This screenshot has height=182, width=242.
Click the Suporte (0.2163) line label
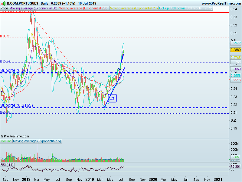[x=17, y=105]
